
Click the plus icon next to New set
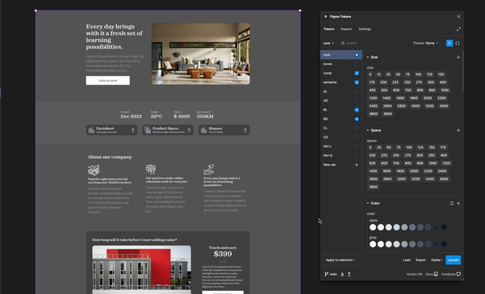click(356, 165)
